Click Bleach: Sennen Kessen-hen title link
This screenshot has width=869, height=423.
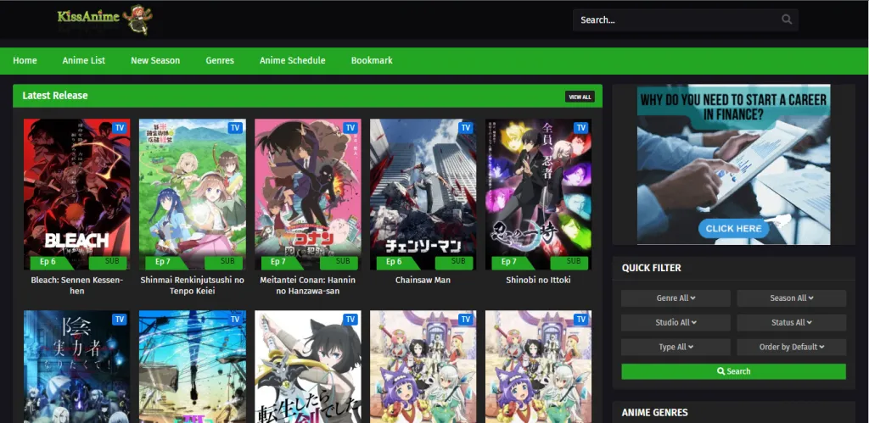tap(77, 285)
